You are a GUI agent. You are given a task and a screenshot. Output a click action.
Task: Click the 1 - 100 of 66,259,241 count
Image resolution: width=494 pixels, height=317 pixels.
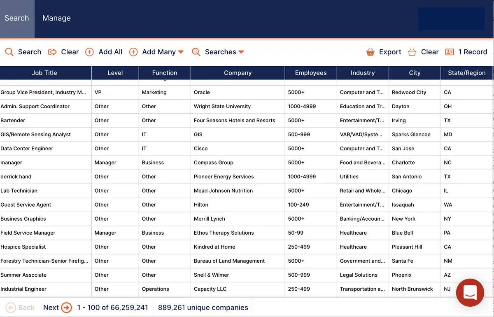112,308
